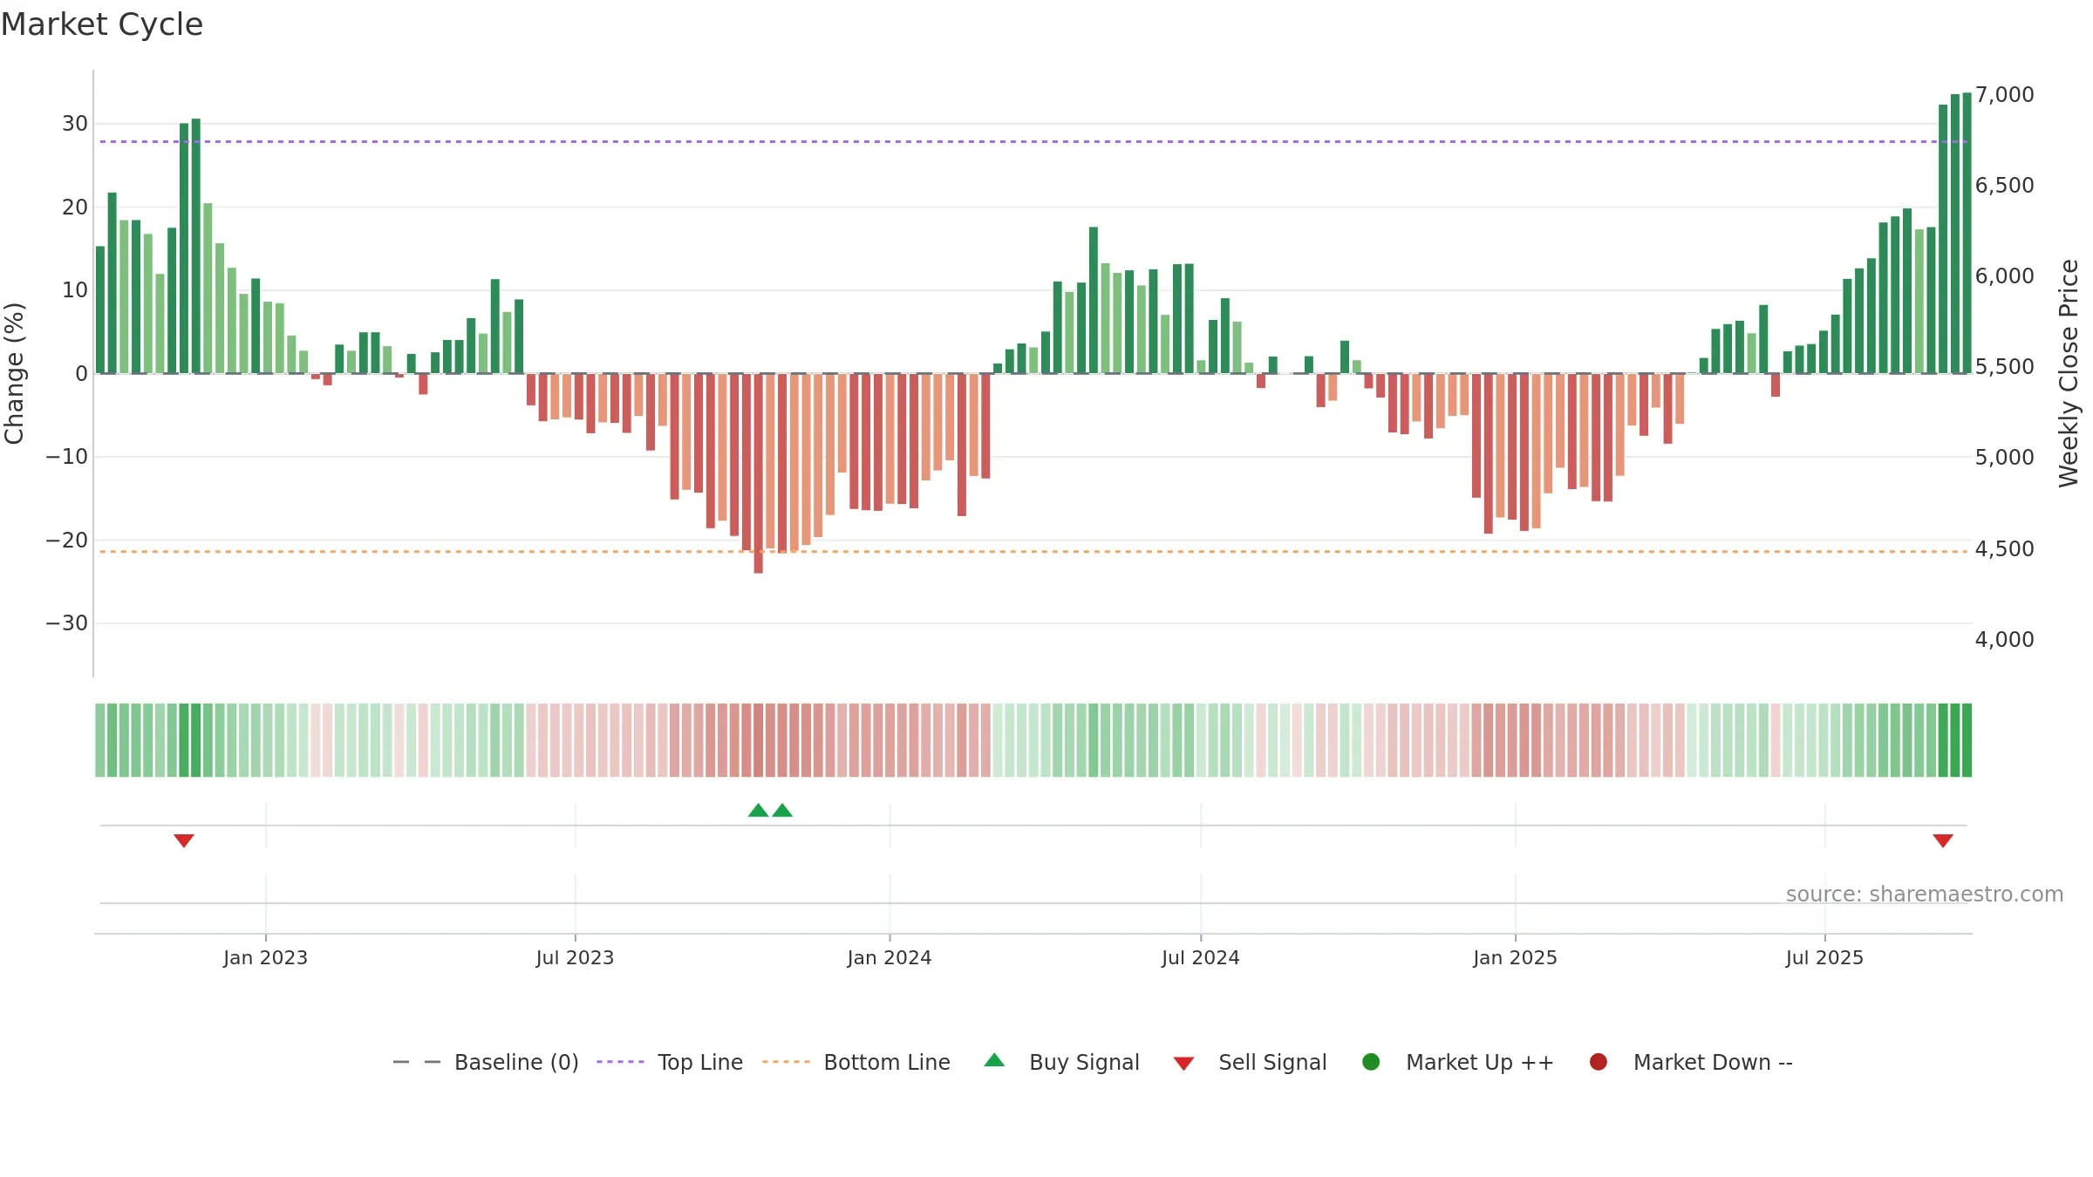Click the 20 percent change axis label
This screenshot has width=2093, height=1177.
coord(75,207)
